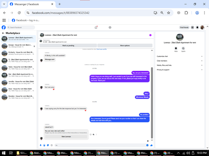The image size is (209, 156).
Task: Open the apps grid in bookmarks bar
Action: [x=4, y=20]
